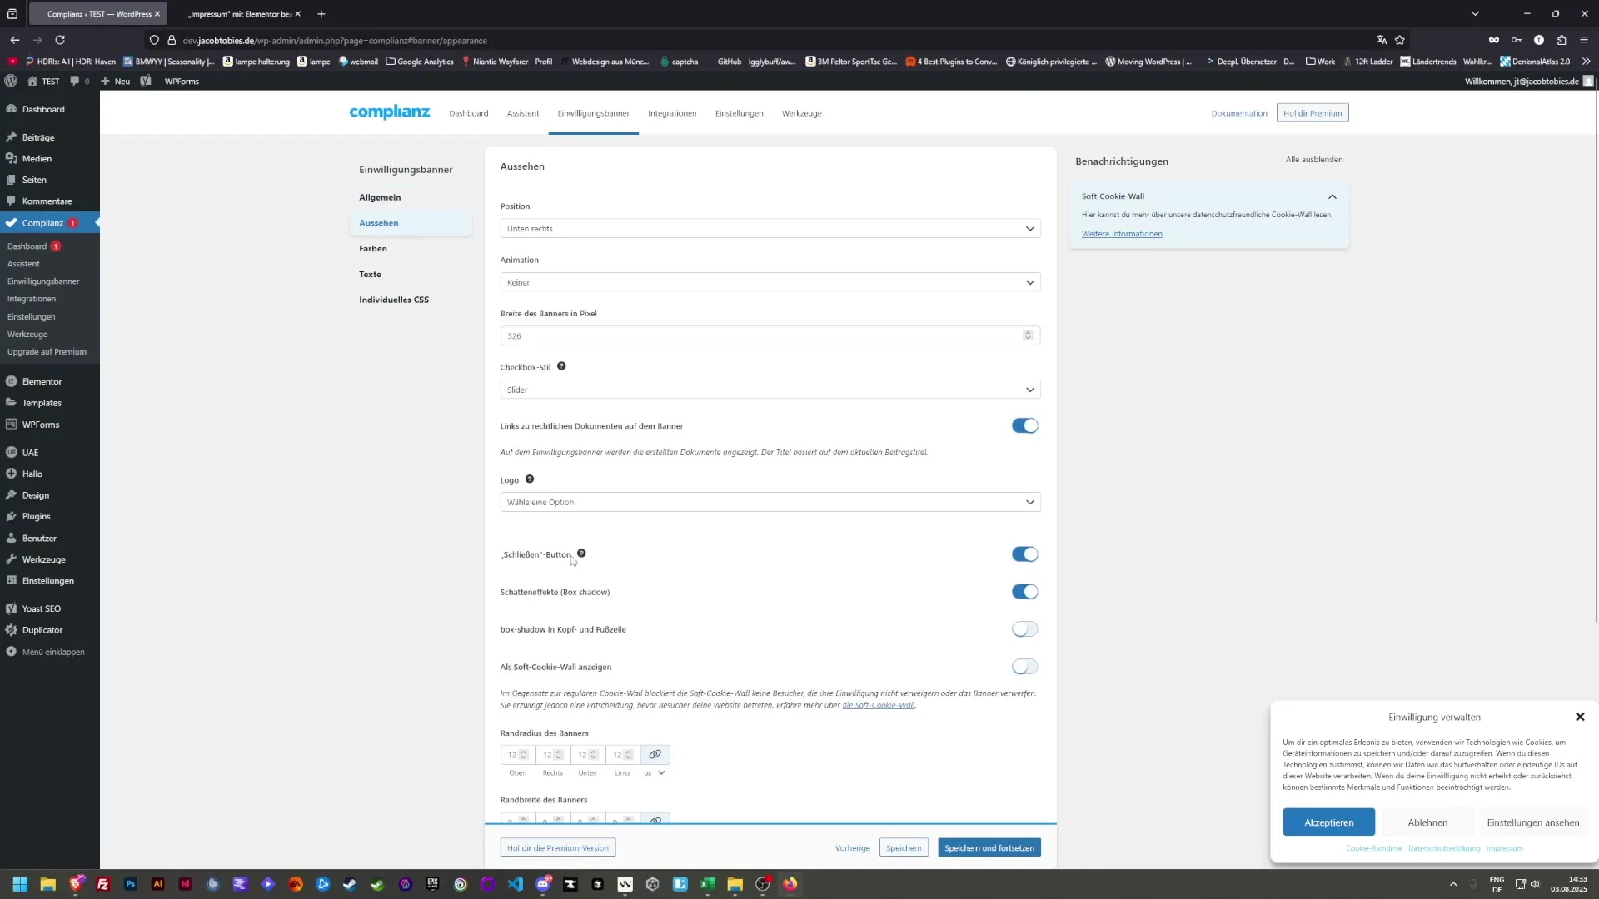Turn off Schatteneffekte (Box shadow)

[1024, 592]
